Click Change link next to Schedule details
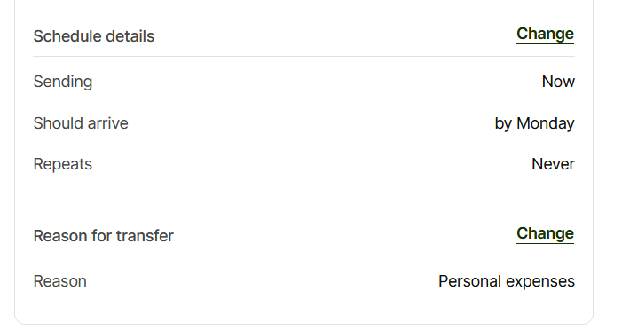This screenshot has height=330, width=622. tap(545, 34)
